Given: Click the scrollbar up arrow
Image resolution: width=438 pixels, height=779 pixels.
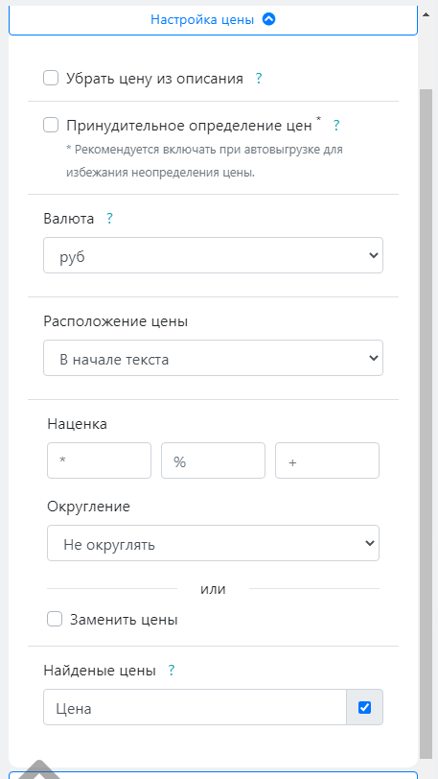Looking at the screenshot, I should (426, 14).
